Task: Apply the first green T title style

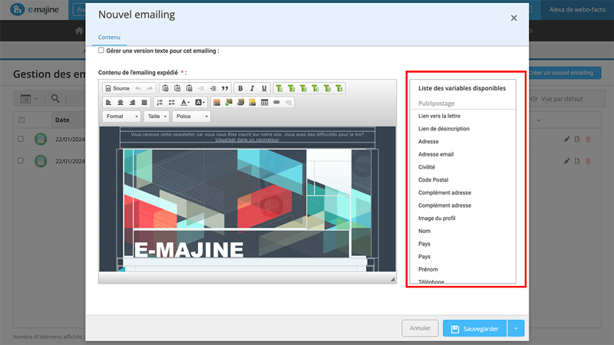Action: pos(279,88)
